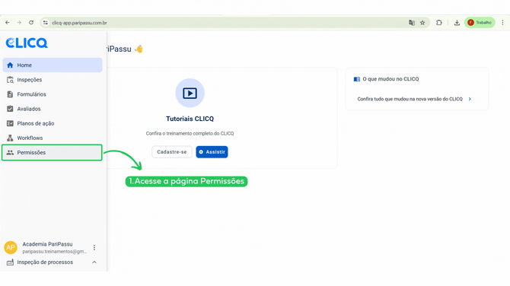Access the Permissões page
This screenshot has width=510, height=286.
(53, 152)
